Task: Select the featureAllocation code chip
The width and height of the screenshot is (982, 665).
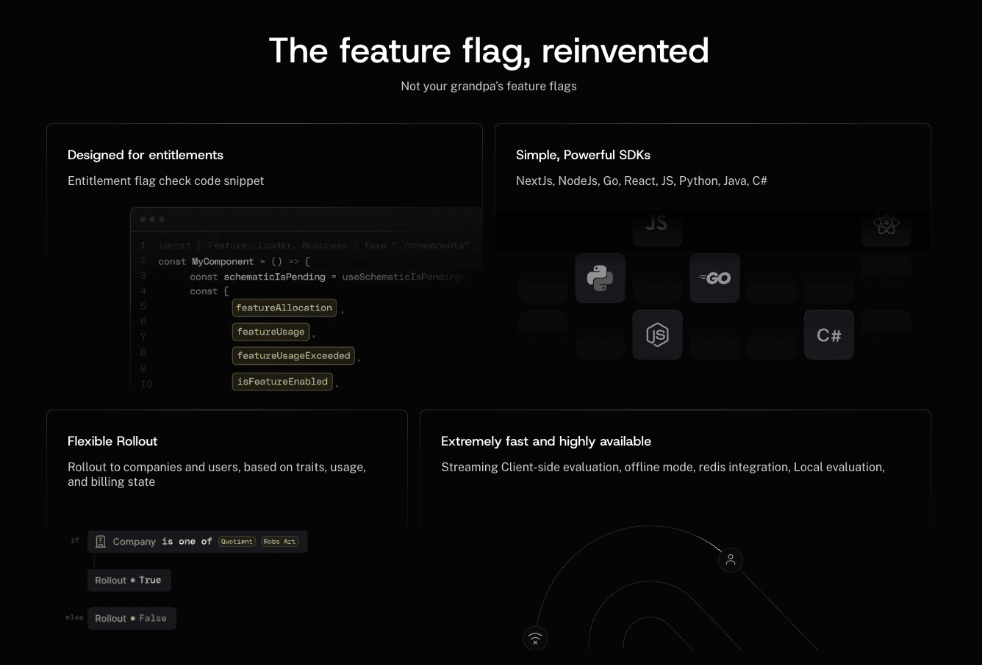Action: click(284, 308)
